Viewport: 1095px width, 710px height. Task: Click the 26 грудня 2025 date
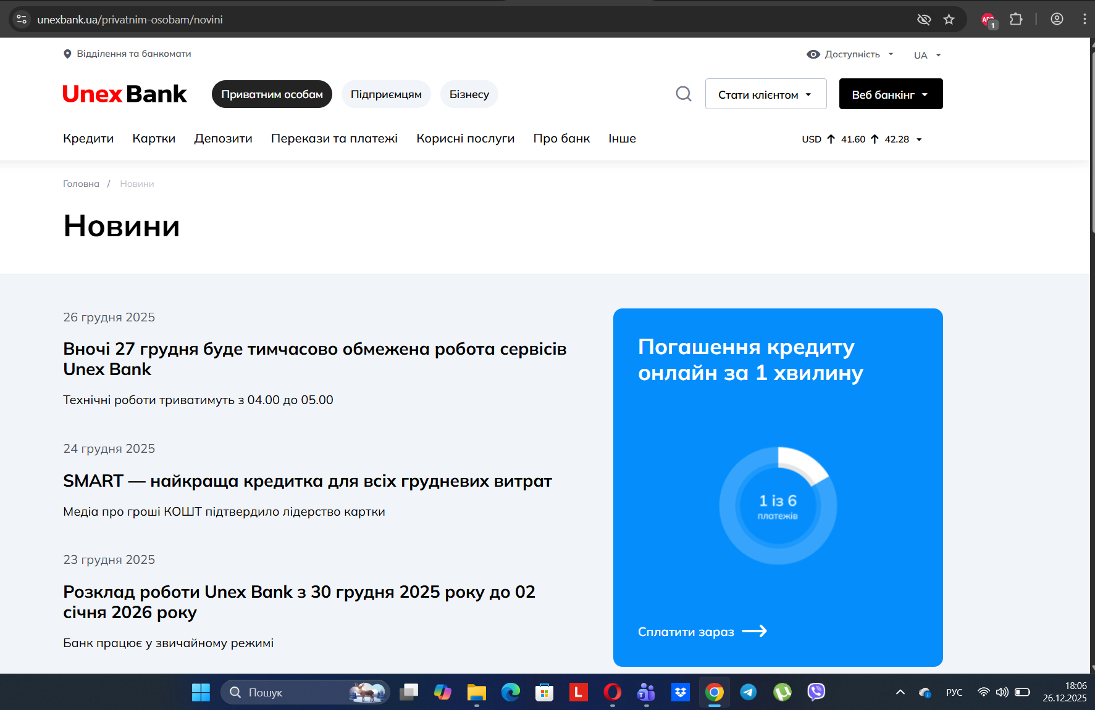coord(109,317)
